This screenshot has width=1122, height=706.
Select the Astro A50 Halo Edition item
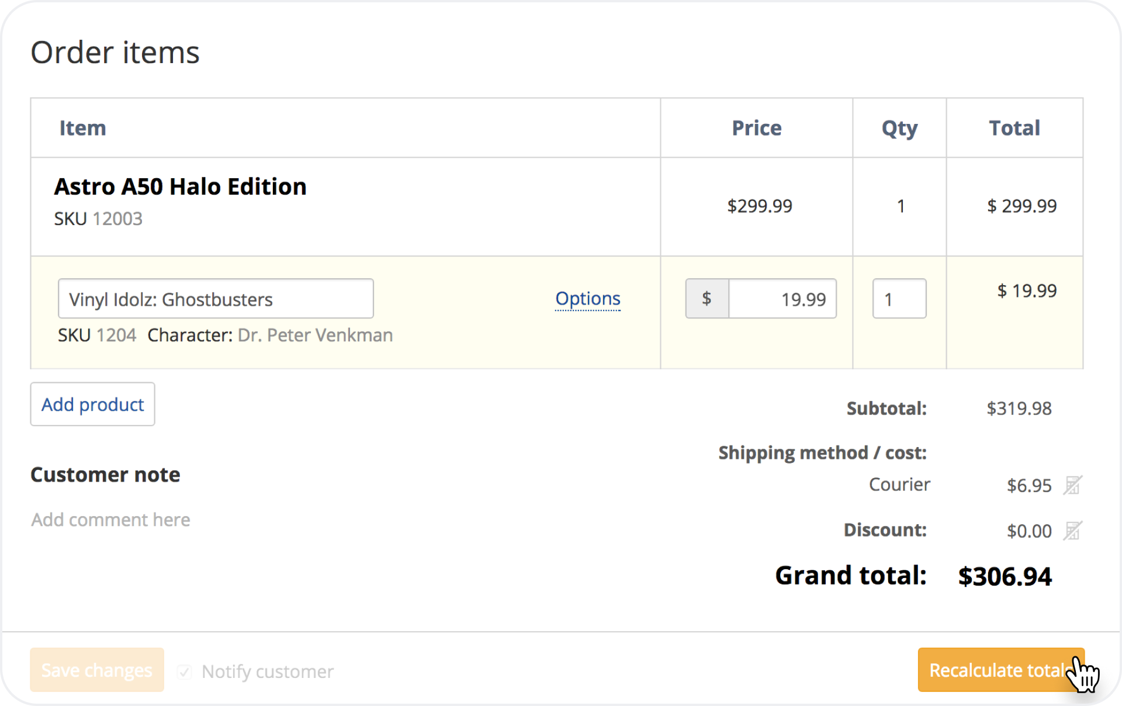pos(180,187)
